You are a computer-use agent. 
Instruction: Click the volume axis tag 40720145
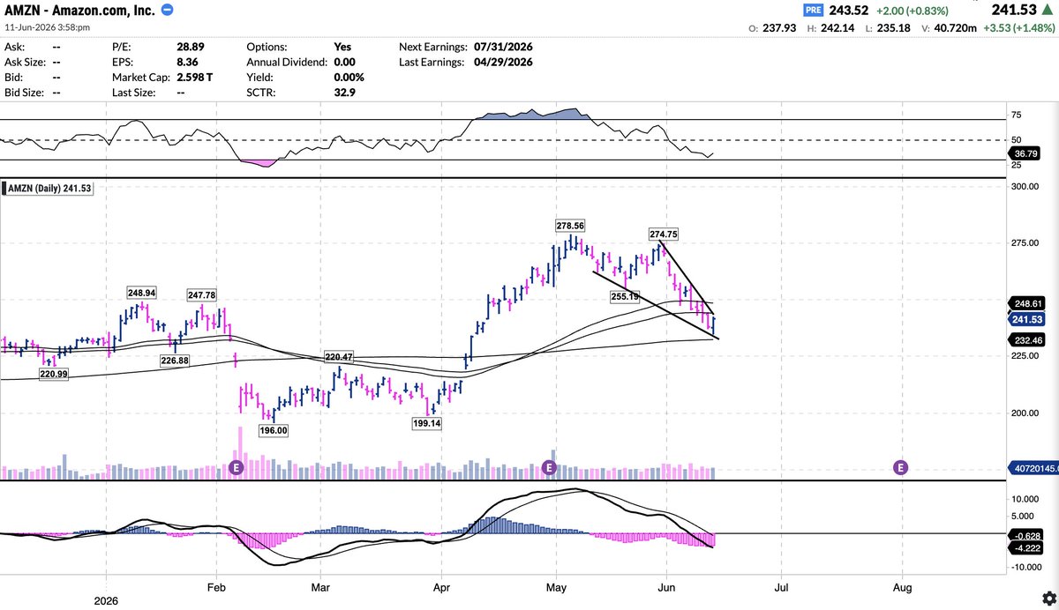coord(1033,470)
